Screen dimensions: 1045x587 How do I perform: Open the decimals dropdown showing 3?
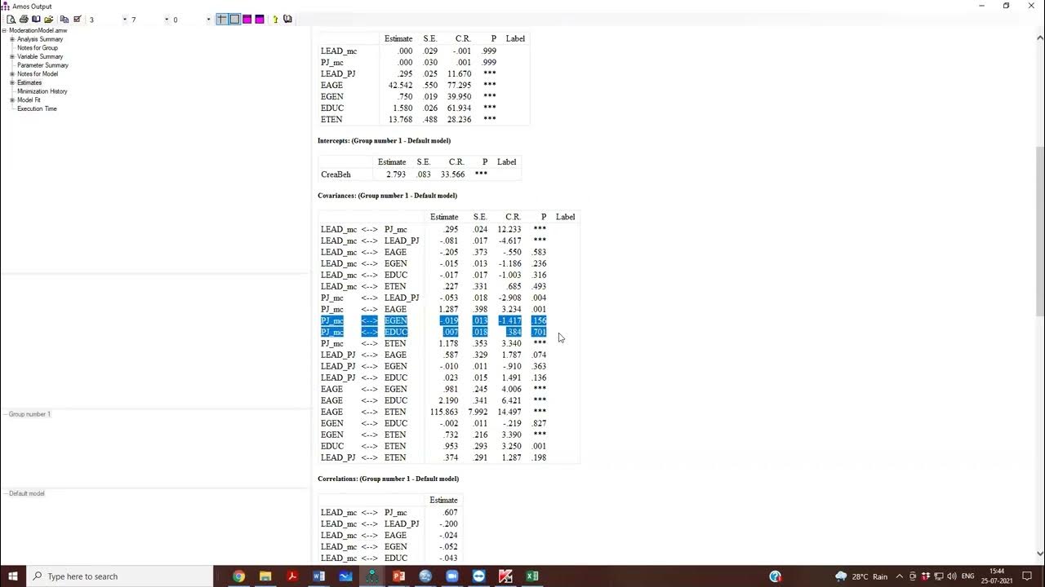coord(124,20)
